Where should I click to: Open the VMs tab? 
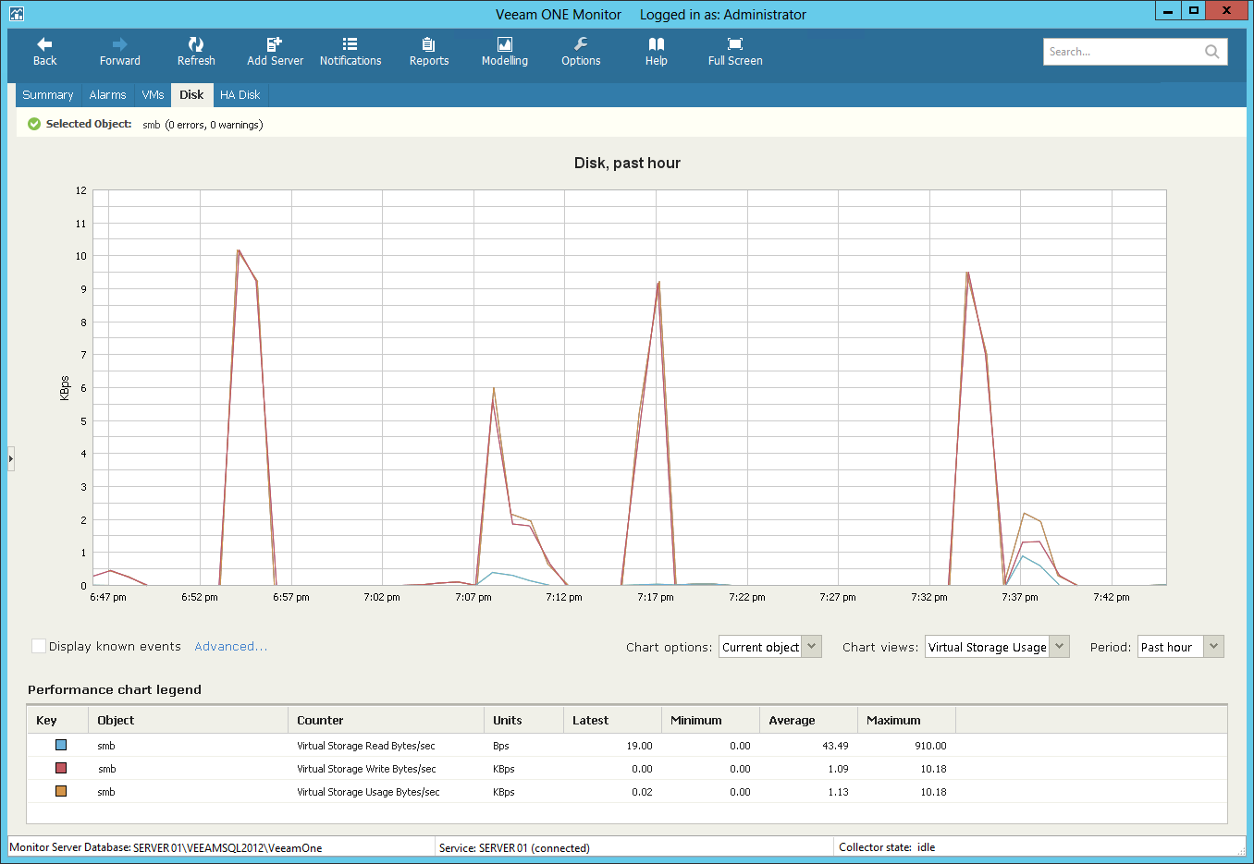click(x=153, y=95)
